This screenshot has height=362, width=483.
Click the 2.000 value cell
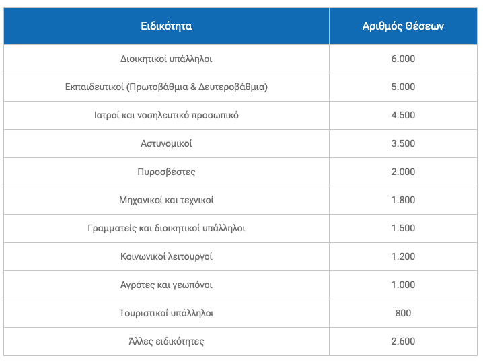click(403, 172)
